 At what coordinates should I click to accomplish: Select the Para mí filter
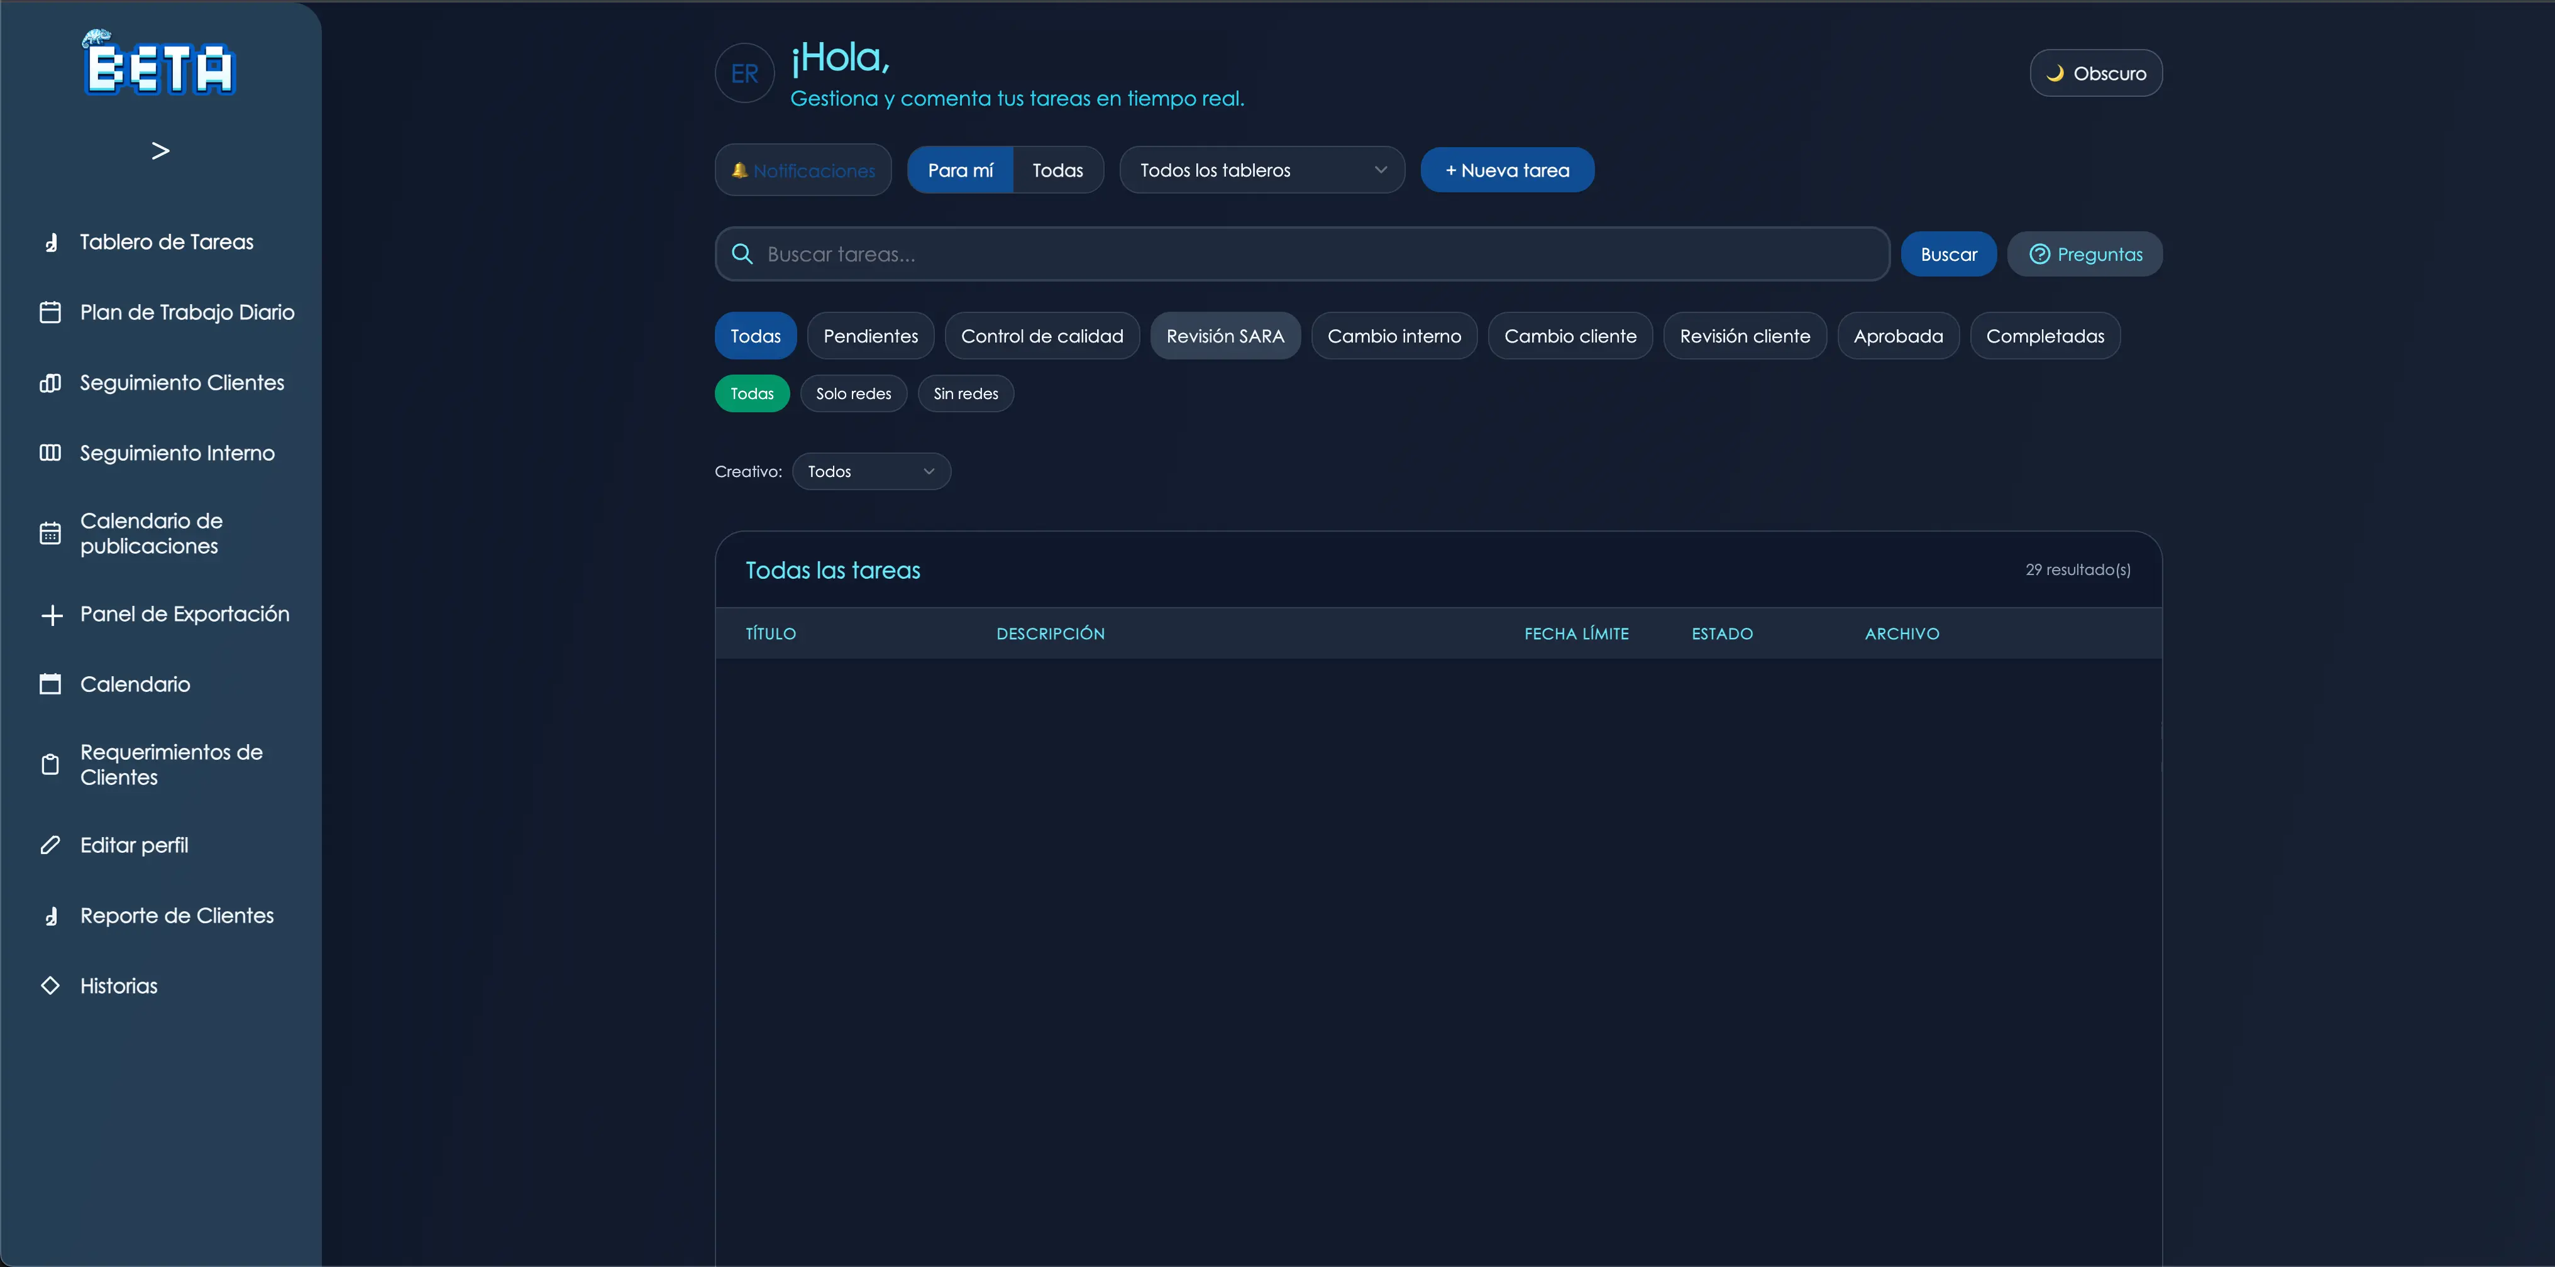[960, 170]
